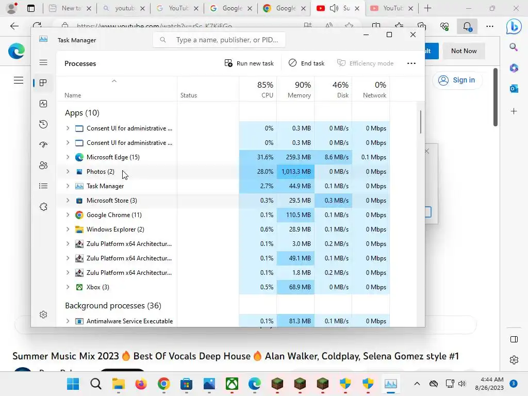Click Run new task button

coord(249,63)
